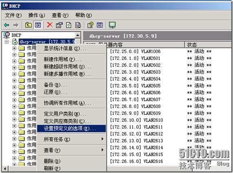This screenshot has height=173, width=233.
Task: Expand the fourth 作用域 folder in tree
Action: (14, 68)
